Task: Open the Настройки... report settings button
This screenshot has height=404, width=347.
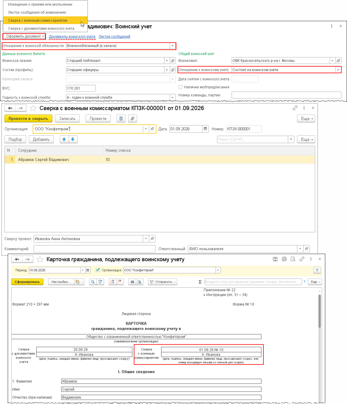Action: 61,282
